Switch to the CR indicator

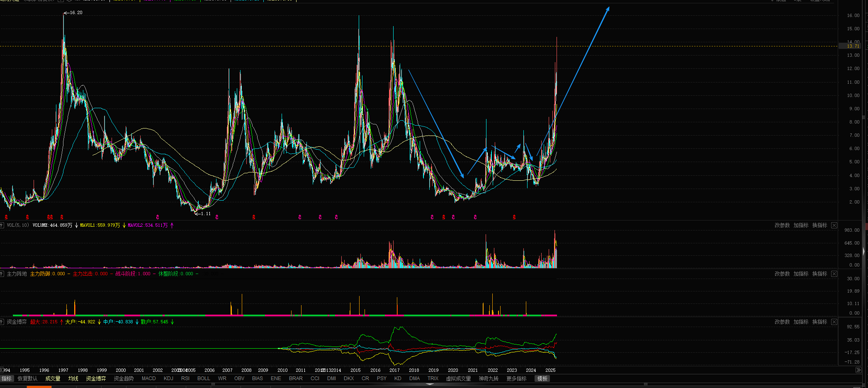[365, 378]
